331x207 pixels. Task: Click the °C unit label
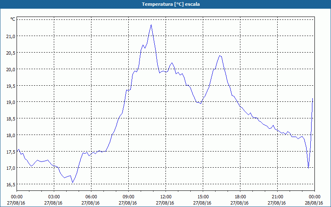pyautogui.click(x=13, y=19)
